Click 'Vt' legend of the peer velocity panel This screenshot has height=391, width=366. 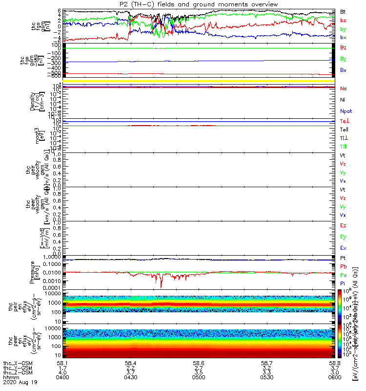pos(343,190)
